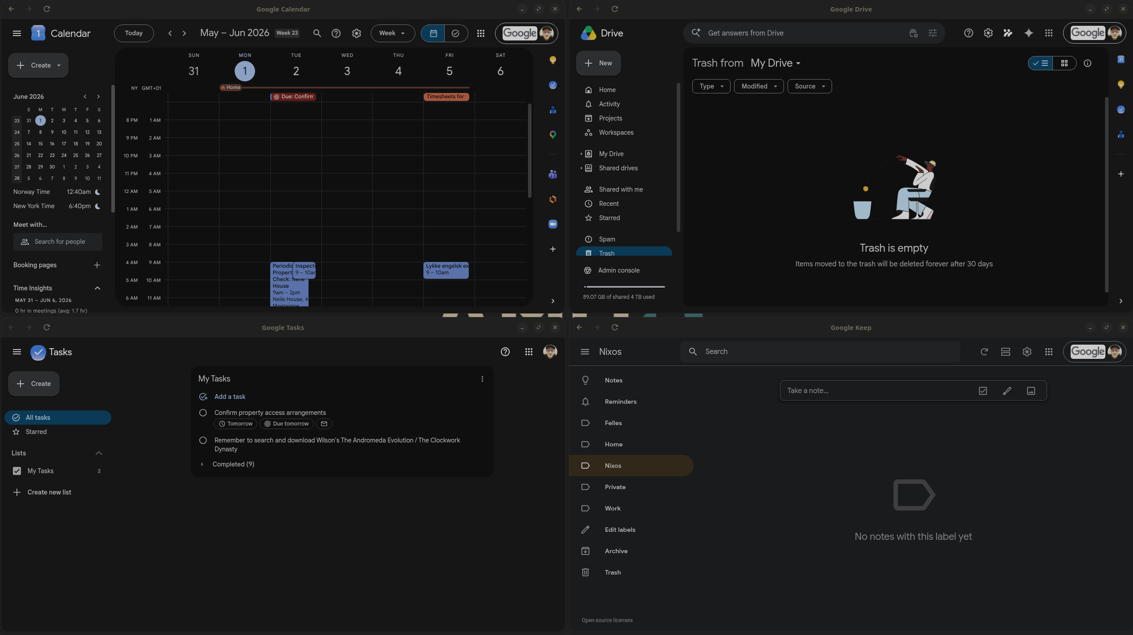Click Drive storage usage bar
The height and width of the screenshot is (635, 1133).
coord(624,287)
